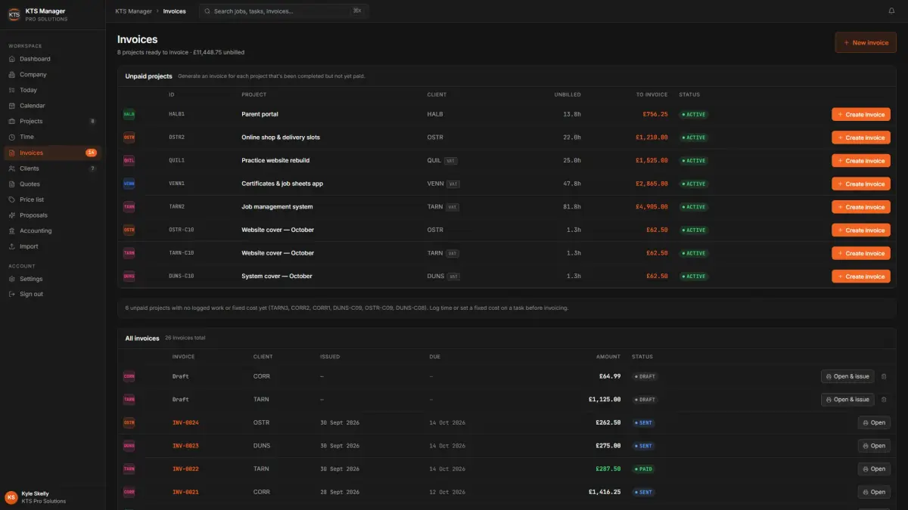
Task: Click the ACTIVE status of HALB1
Action: 694,114
